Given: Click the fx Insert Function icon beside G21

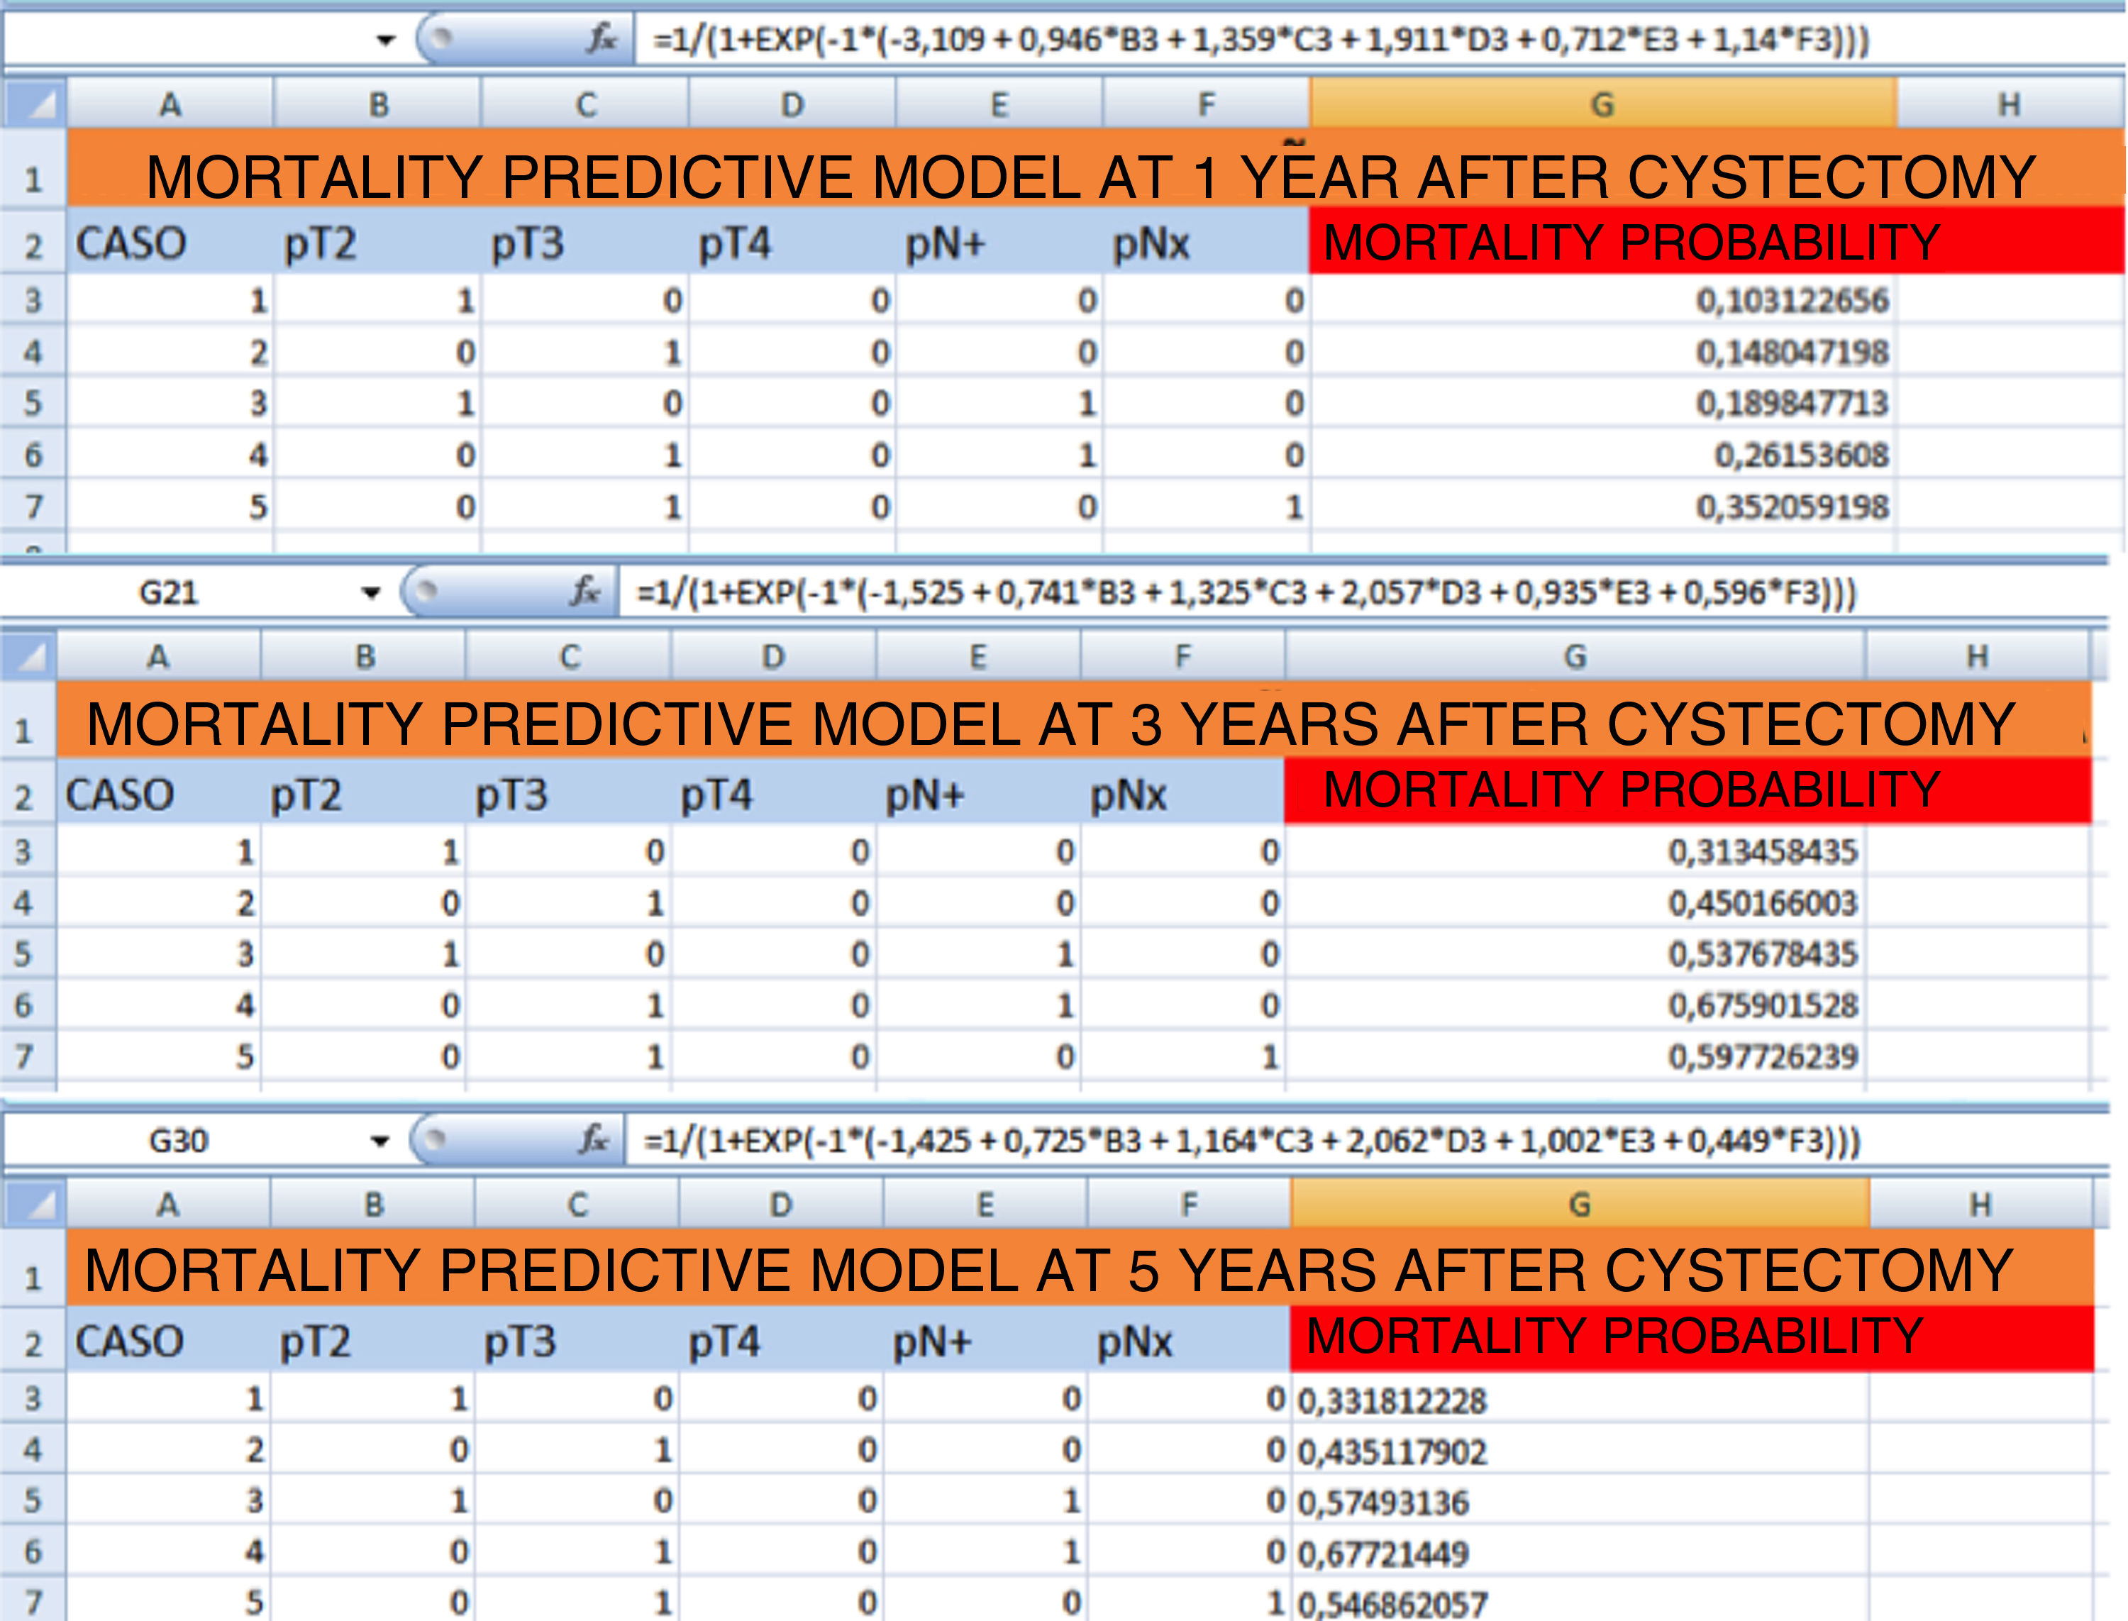Looking at the screenshot, I should (x=584, y=590).
